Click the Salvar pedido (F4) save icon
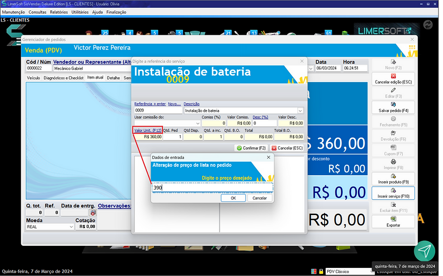This screenshot has width=443, height=276. click(393, 105)
